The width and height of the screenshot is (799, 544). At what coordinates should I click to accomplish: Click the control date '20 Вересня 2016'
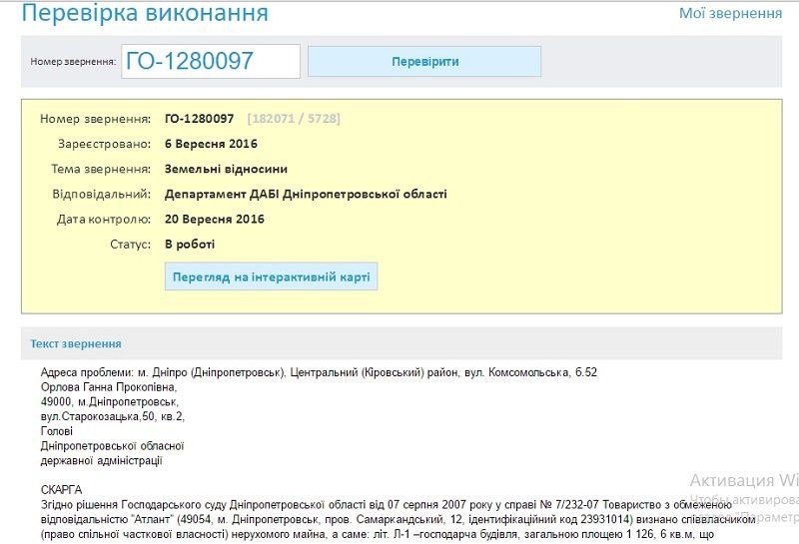tap(215, 219)
